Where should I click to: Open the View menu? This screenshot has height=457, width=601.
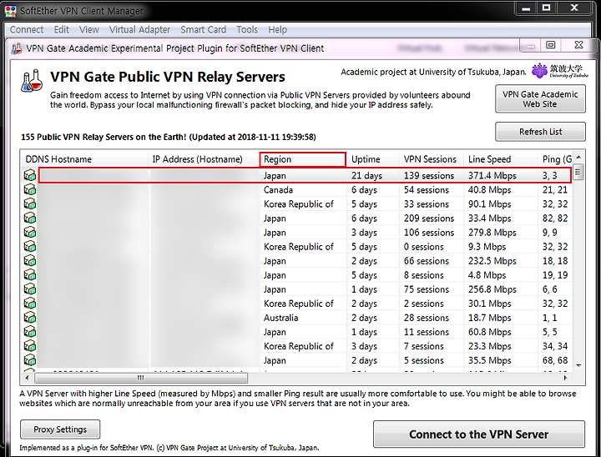pyautogui.click(x=89, y=29)
